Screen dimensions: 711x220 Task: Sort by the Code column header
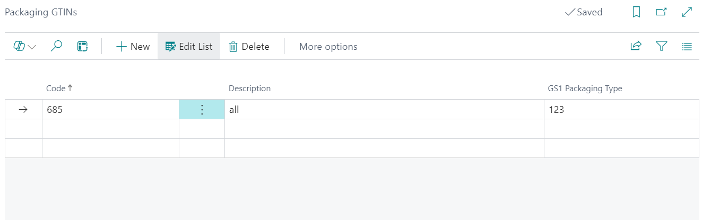click(56, 89)
